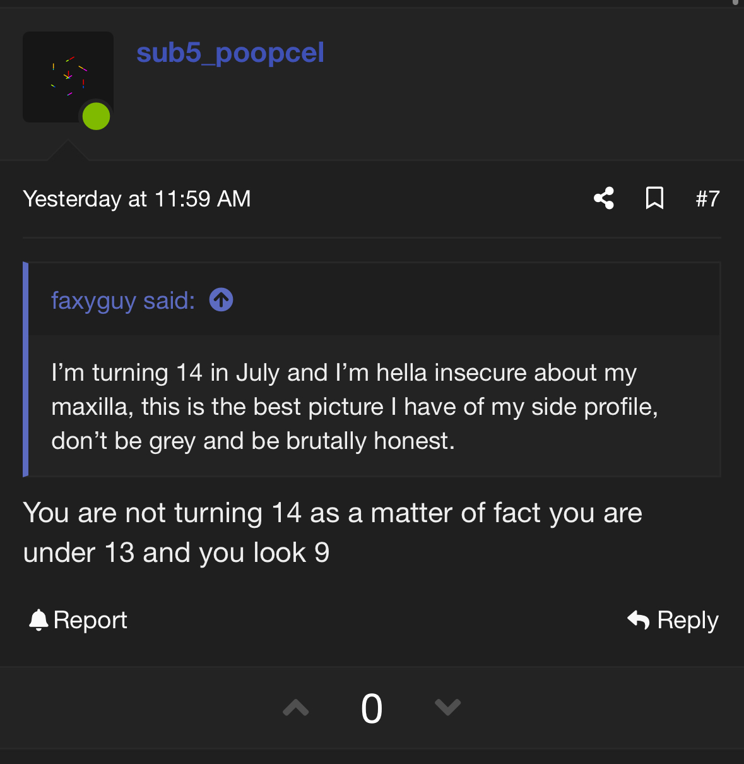Click the bell icon beside Report
The width and height of the screenshot is (744, 764).
tap(38, 620)
